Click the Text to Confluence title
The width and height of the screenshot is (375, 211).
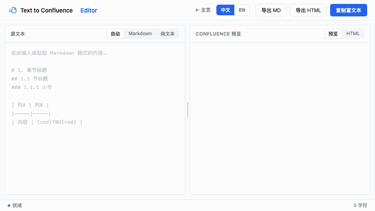pyautogui.click(x=46, y=10)
